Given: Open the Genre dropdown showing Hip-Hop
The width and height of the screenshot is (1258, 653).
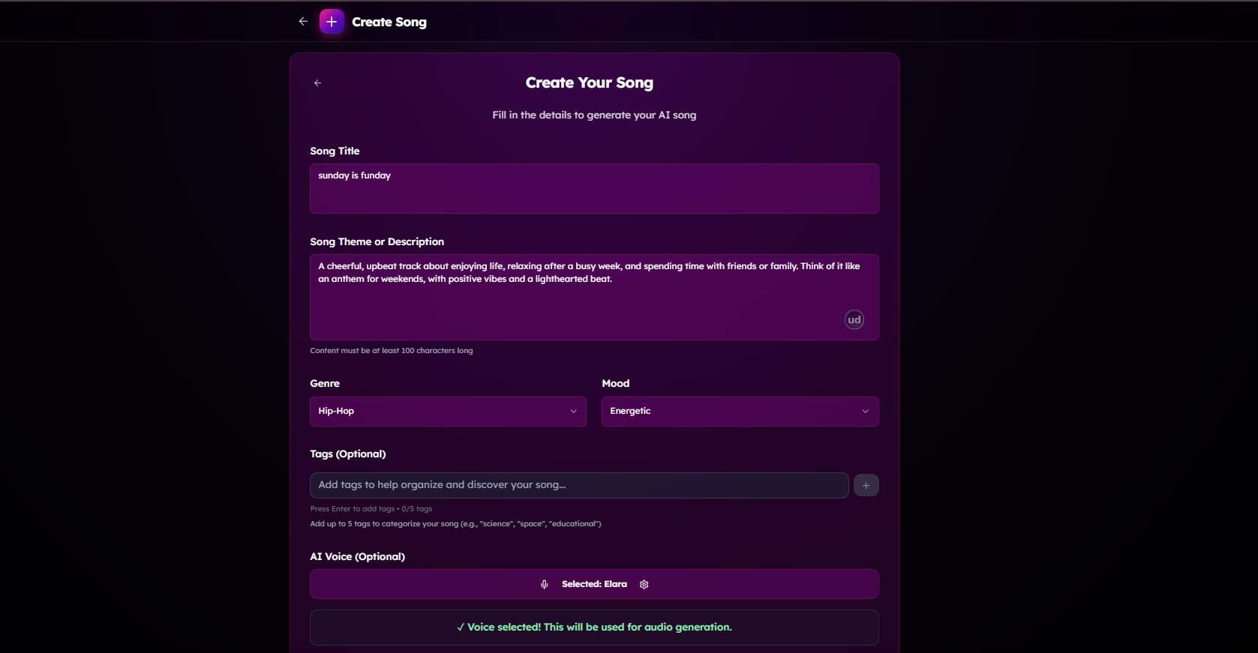Looking at the screenshot, I should pyautogui.click(x=448, y=412).
